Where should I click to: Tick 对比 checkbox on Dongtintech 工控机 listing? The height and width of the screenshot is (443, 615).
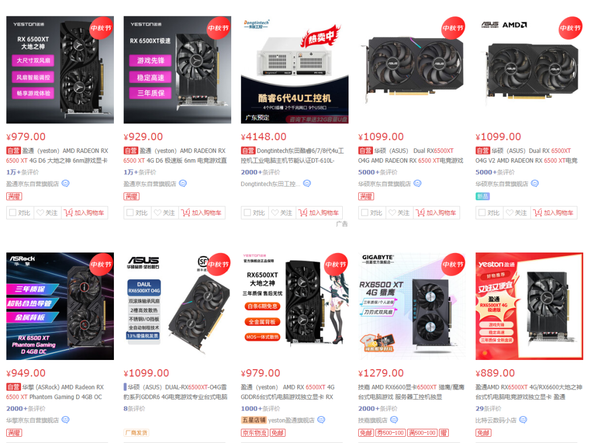[x=247, y=212]
